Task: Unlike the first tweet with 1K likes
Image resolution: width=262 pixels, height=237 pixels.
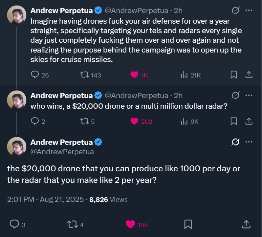Action: [x=134, y=75]
